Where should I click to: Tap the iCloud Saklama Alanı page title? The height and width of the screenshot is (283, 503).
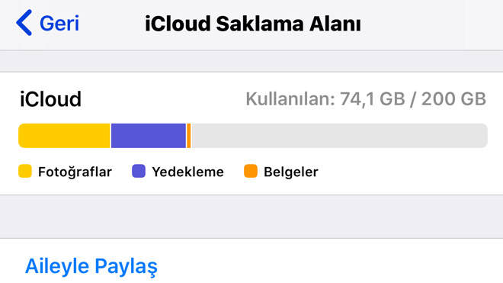pyautogui.click(x=253, y=24)
